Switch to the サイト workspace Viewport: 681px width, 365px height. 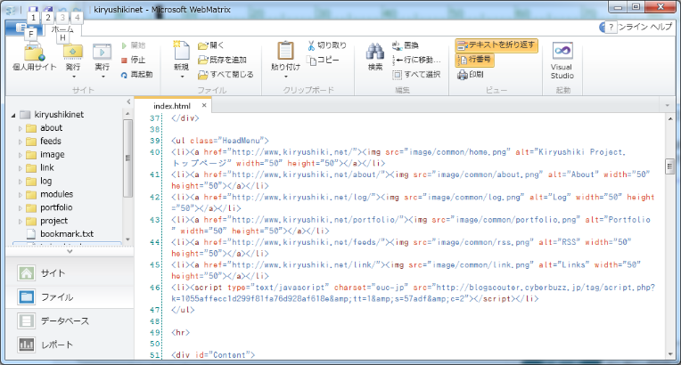(x=70, y=273)
